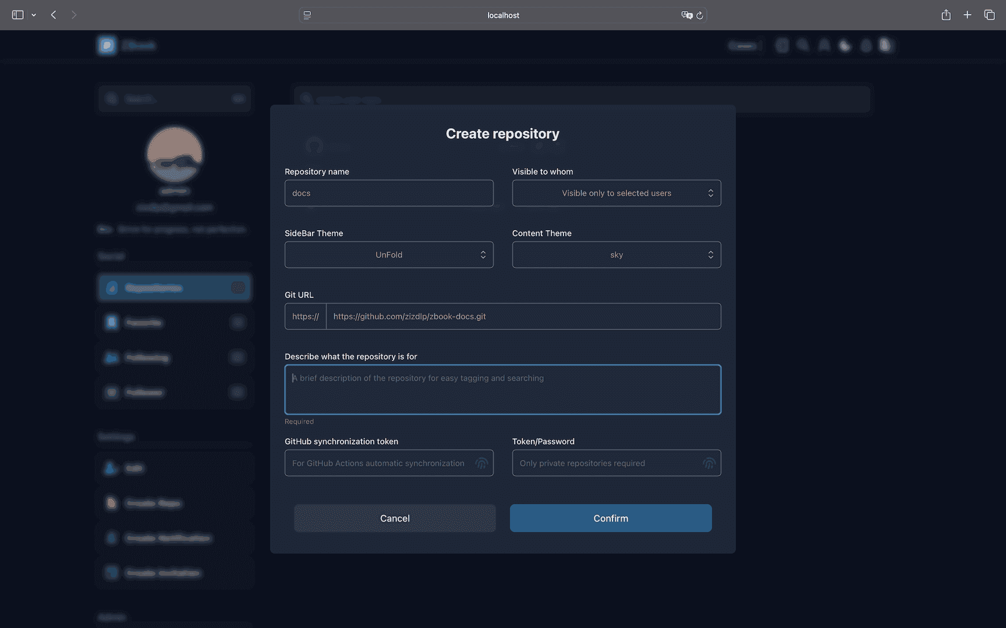This screenshot has height=628, width=1006.
Task: Click the Token/Password label
Action: coord(543,441)
